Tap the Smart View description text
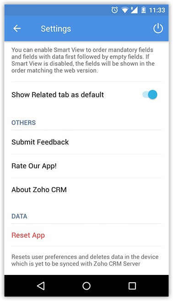Viewport: 173px width, 301px height. point(83,60)
